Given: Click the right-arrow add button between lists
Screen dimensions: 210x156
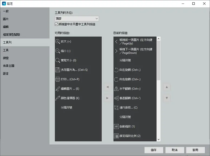Looking at the screenshot, I should [x=107, y=98].
